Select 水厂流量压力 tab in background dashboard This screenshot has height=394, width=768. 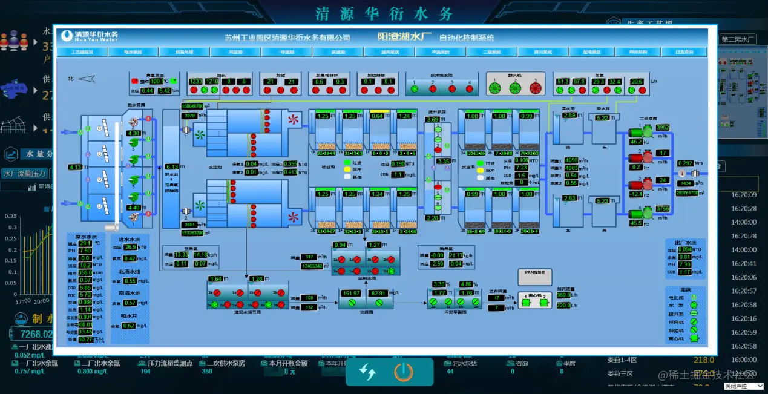point(25,173)
